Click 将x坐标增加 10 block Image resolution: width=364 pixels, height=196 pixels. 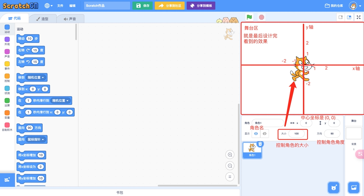tap(31, 155)
